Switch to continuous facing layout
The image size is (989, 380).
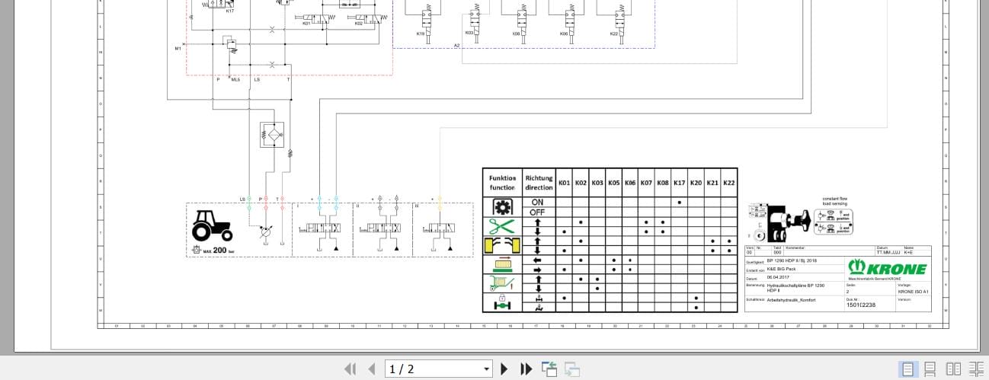976,369
